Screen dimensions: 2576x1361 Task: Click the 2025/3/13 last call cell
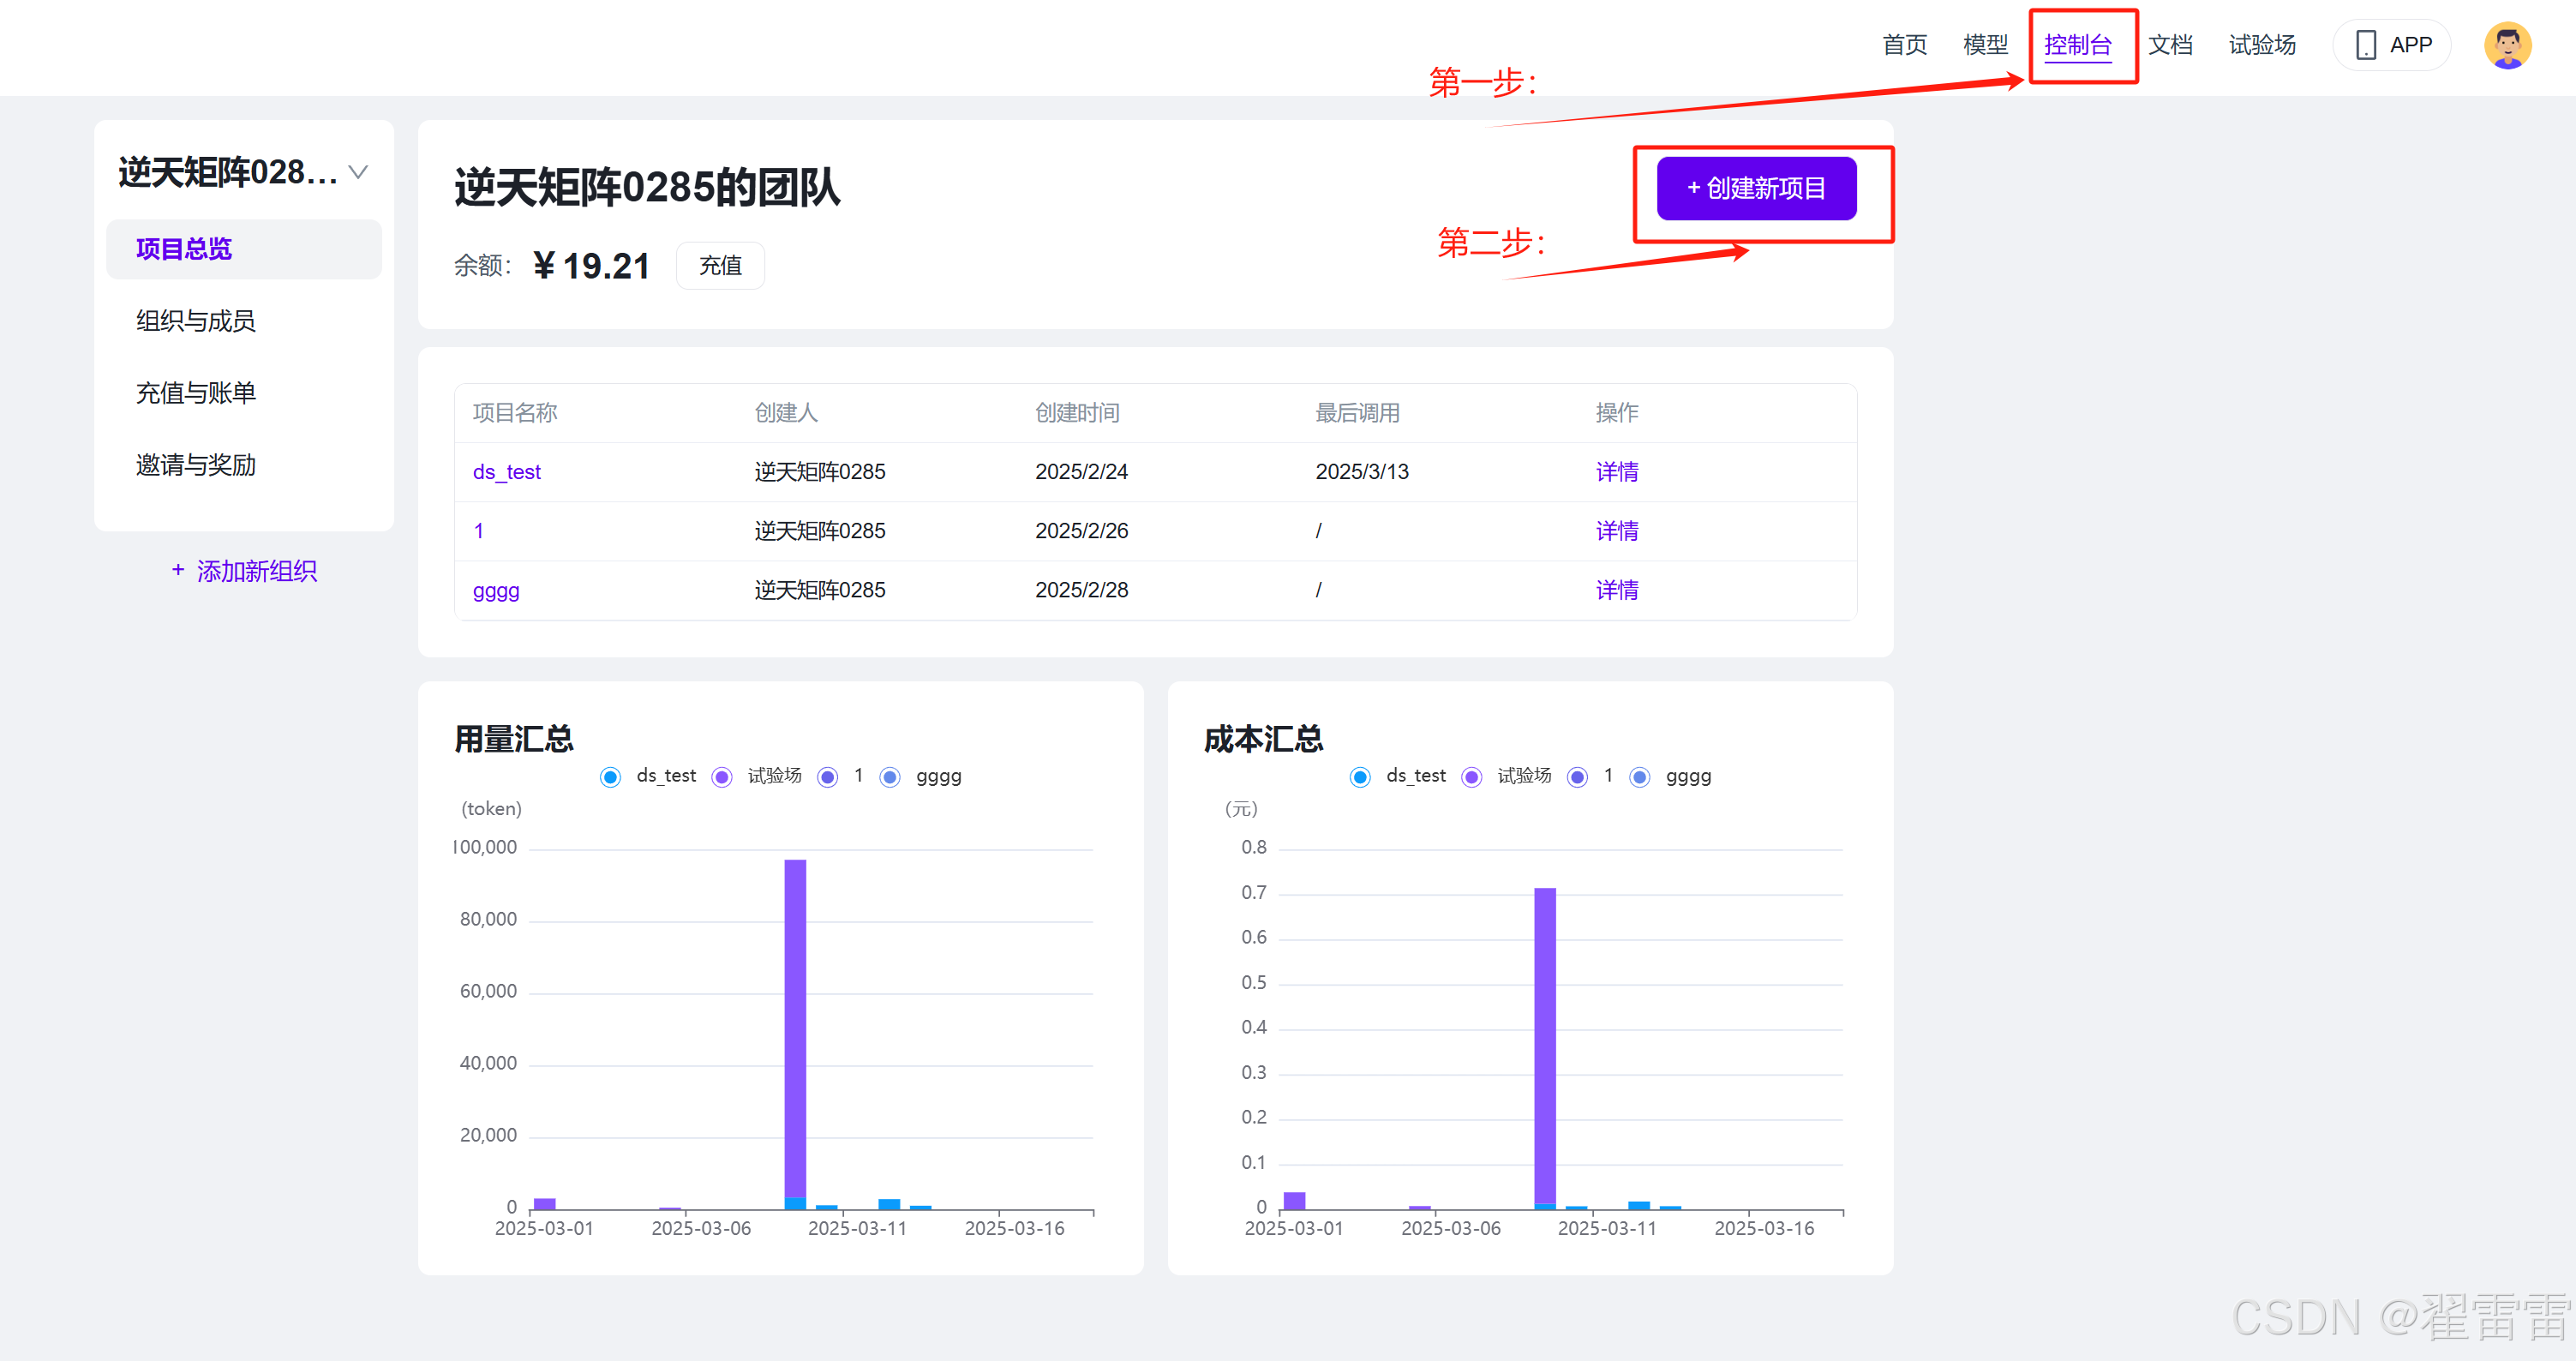1362,472
